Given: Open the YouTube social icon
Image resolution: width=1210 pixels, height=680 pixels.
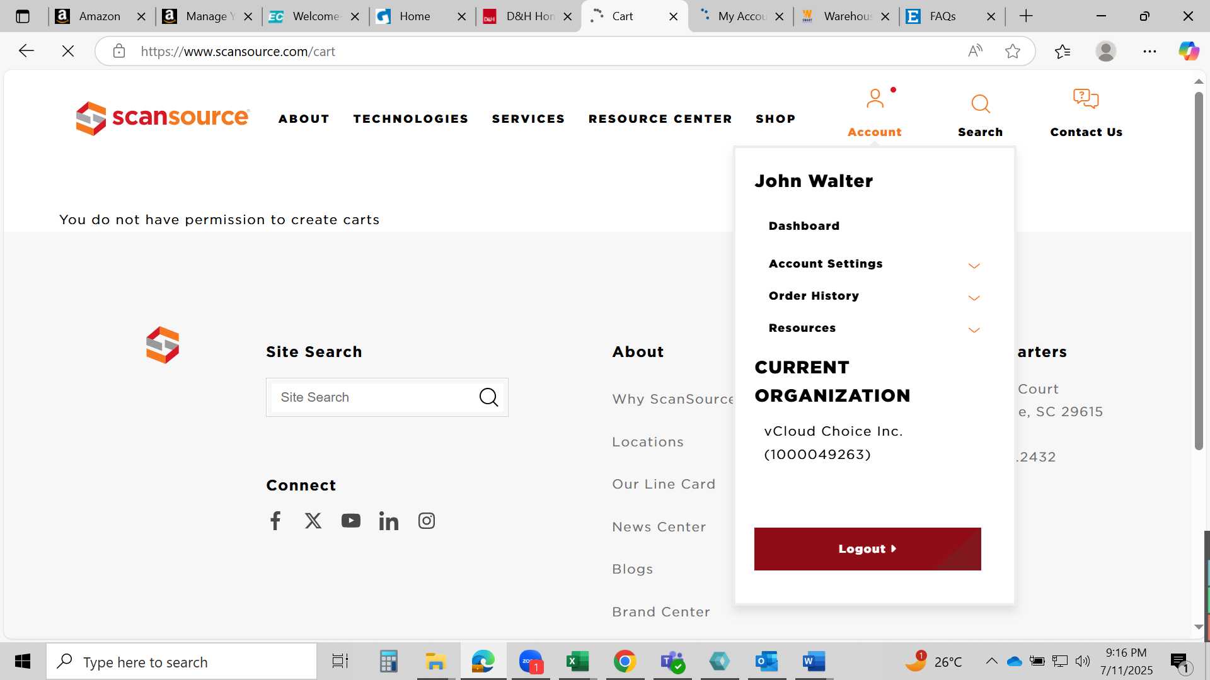Looking at the screenshot, I should click(351, 521).
